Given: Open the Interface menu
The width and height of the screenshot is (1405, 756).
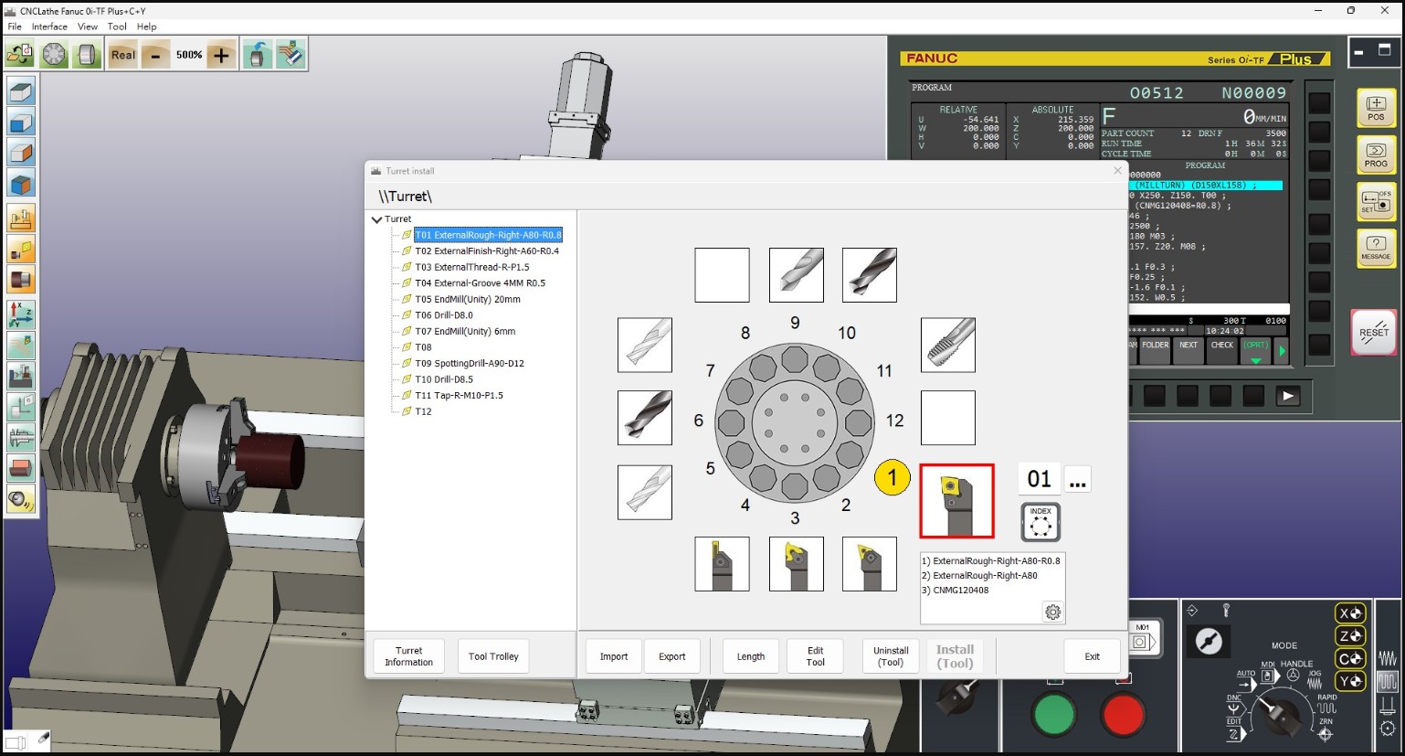Looking at the screenshot, I should click(49, 27).
